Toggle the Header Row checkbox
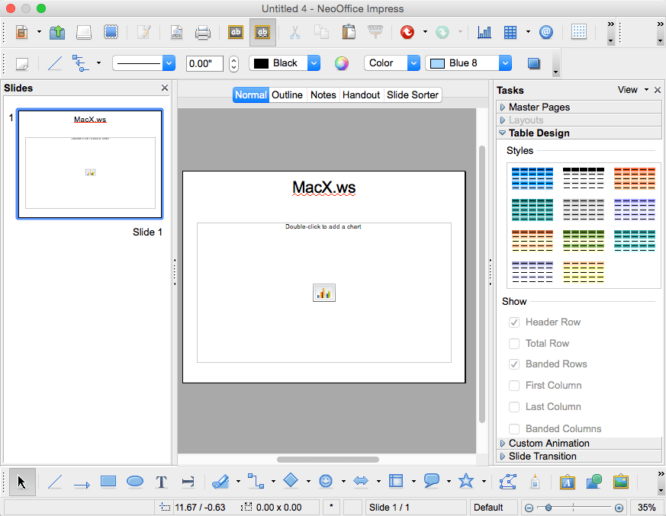The width and height of the screenshot is (666, 516). tap(514, 322)
